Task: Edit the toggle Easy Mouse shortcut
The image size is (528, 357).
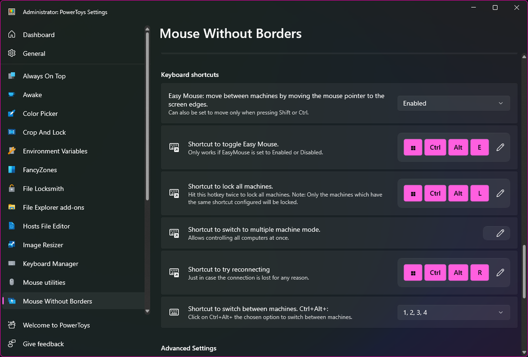Action: [x=500, y=147]
